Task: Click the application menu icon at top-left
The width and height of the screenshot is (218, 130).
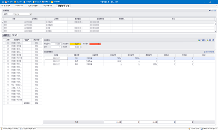Action: click(x=3, y=2)
